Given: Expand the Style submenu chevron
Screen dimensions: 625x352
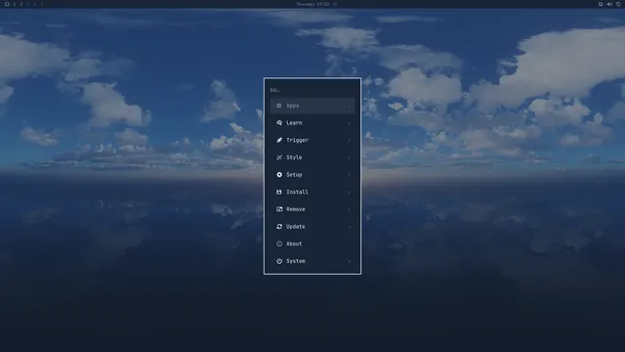Looking at the screenshot, I should (x=350, y=157).
